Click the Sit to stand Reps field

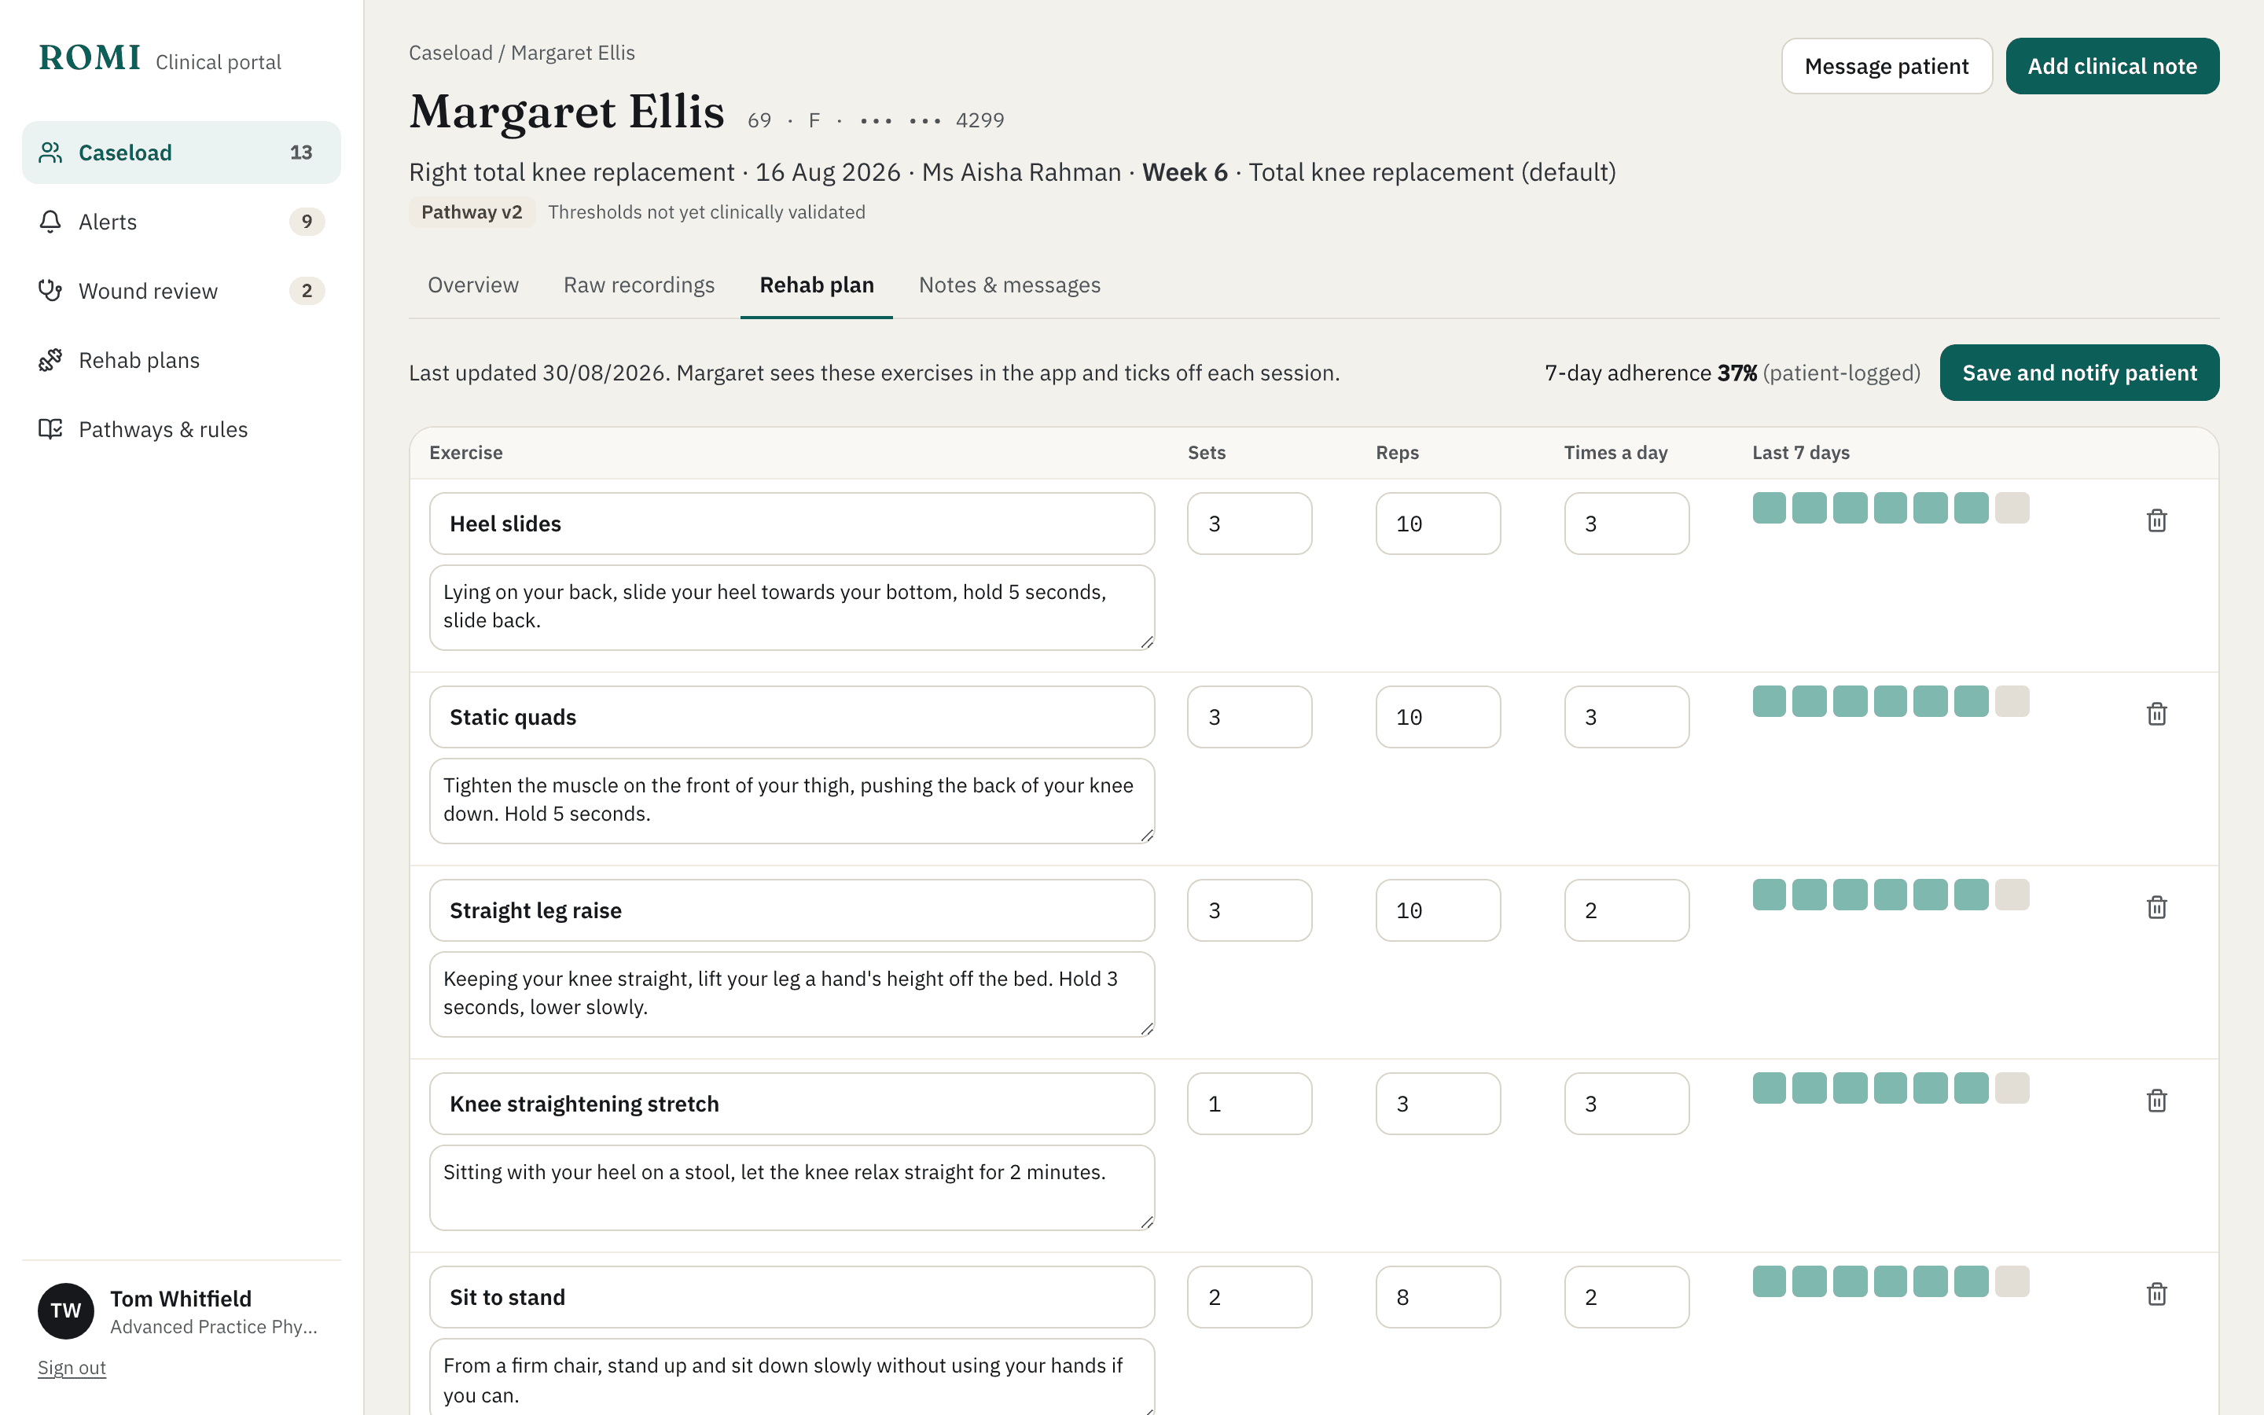point(1438,1297)
